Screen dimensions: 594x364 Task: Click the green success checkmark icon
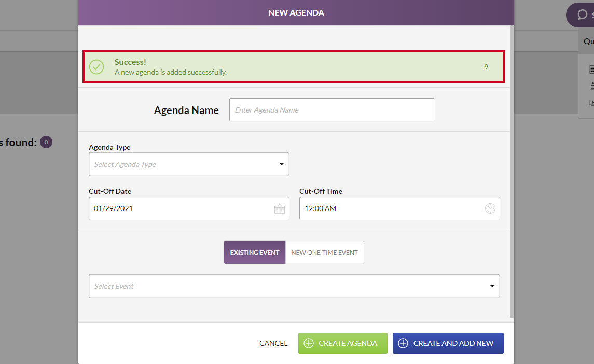pyautogui.click(x=96, y=67)
